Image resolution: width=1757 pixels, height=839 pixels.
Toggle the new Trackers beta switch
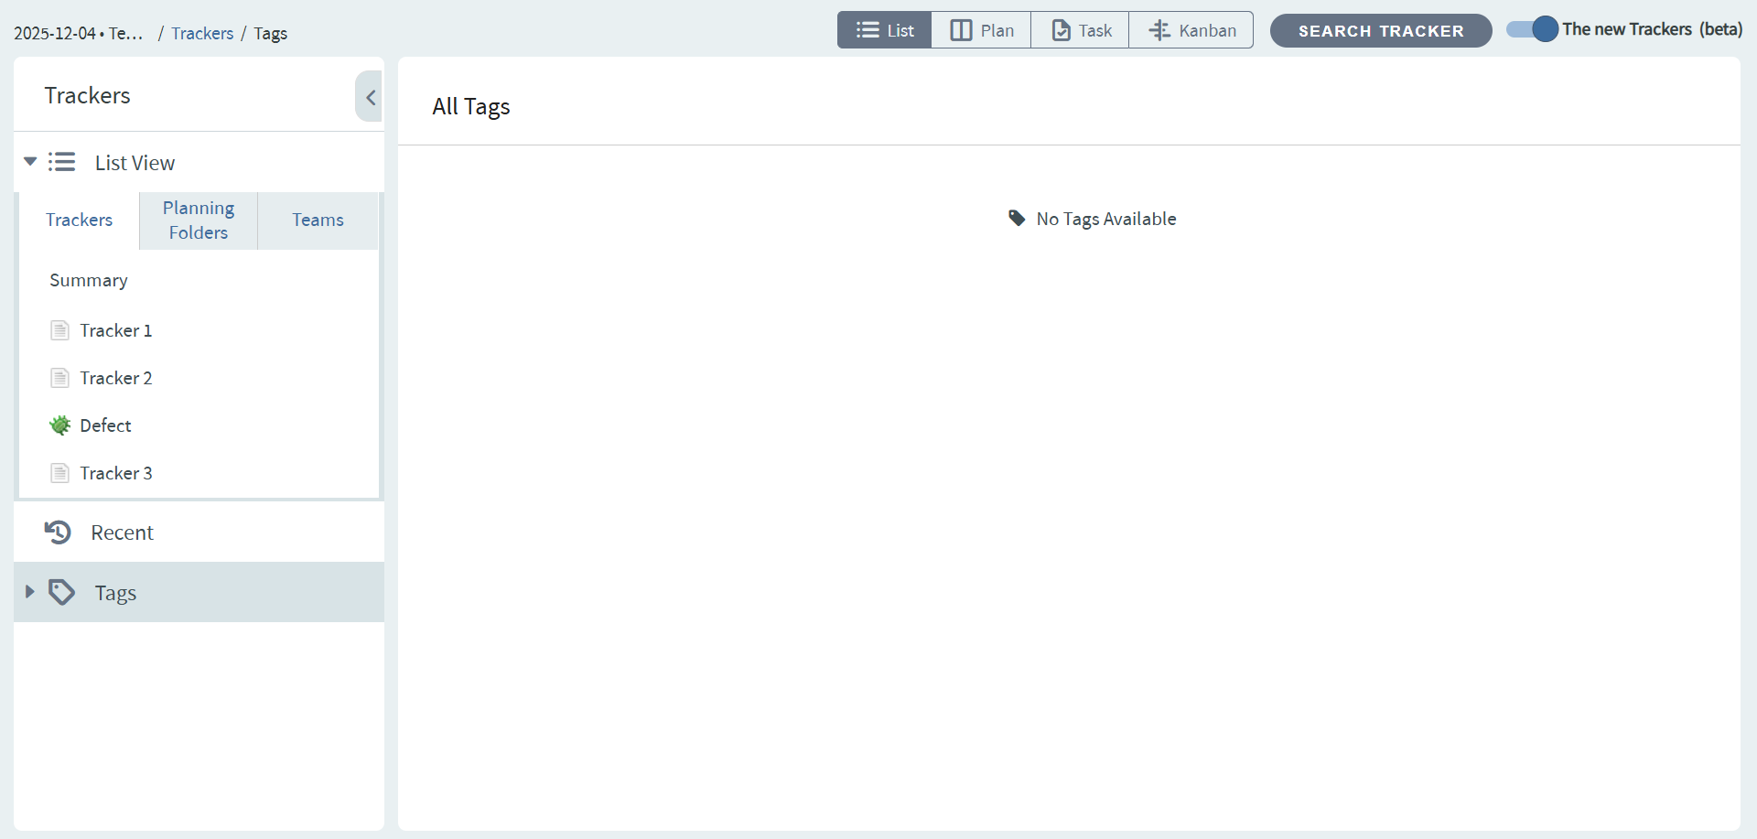click(1533, 29)
